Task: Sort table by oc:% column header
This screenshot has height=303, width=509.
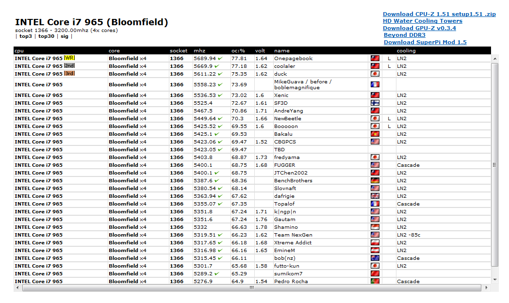Action: point(238,51)
